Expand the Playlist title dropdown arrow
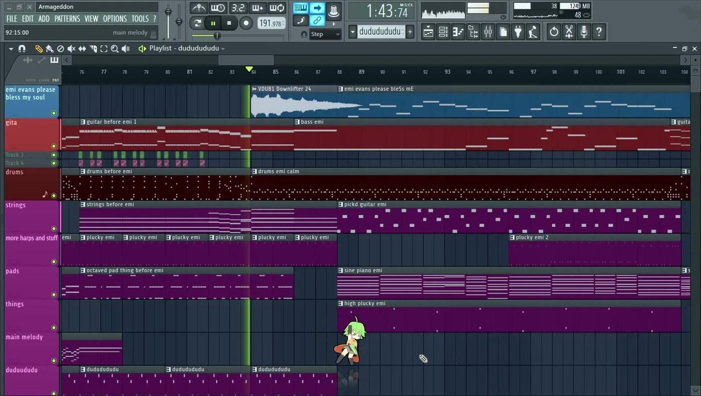This screenshot has width=701, height=396. 223,48
